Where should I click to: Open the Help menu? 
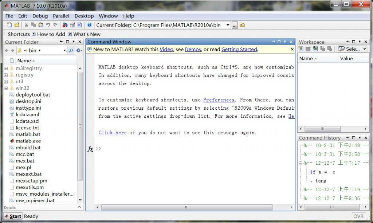point(129,16)
